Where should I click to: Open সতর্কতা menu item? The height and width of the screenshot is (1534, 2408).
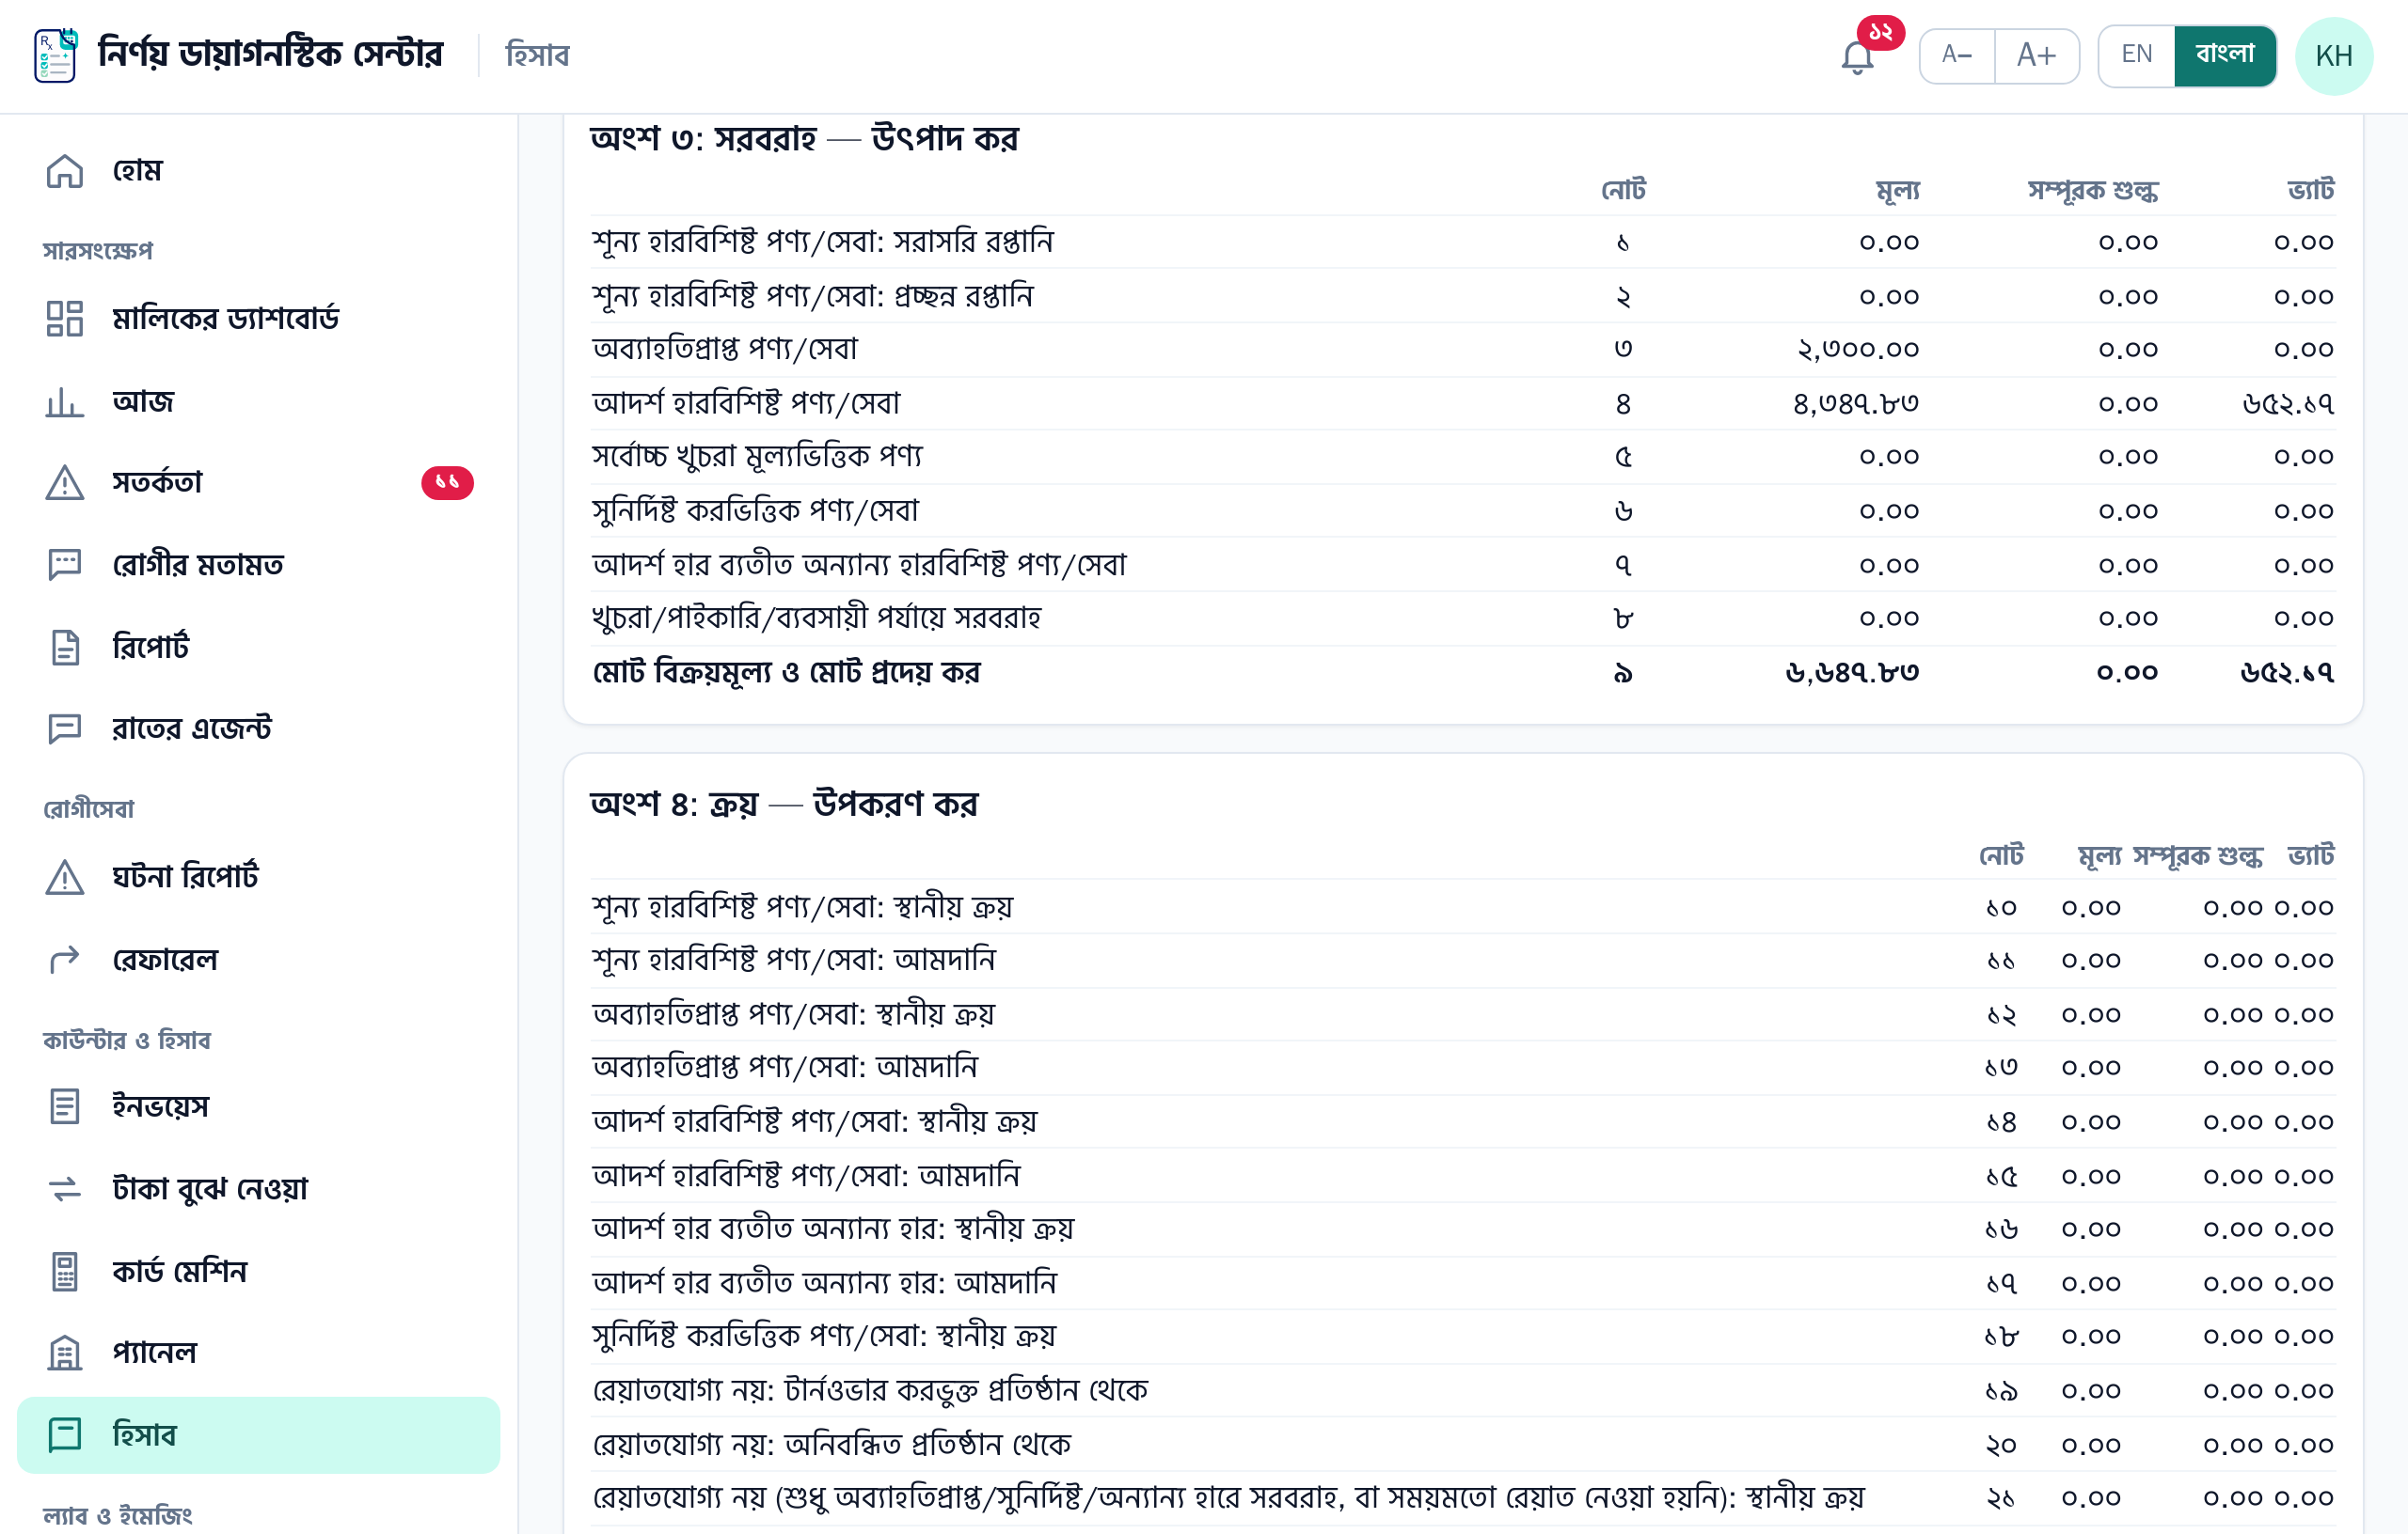coord(259,483)
